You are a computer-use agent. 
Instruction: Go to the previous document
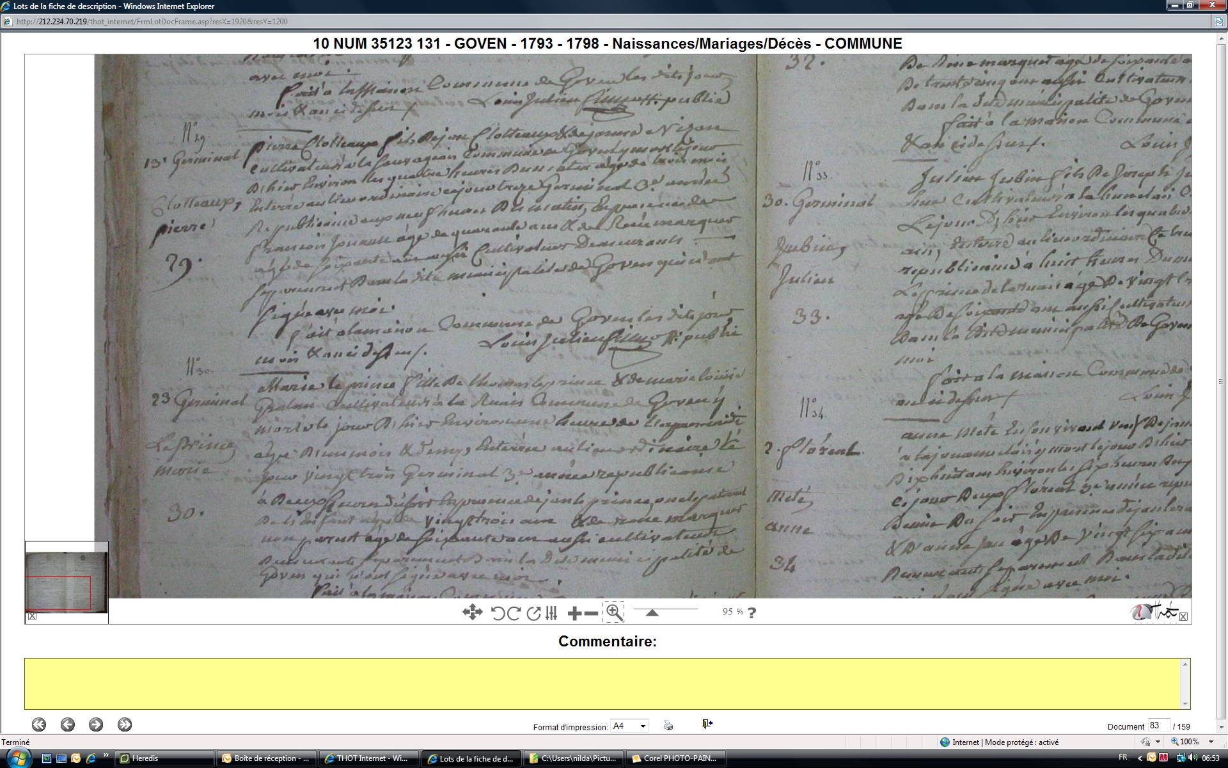point(68,724)
